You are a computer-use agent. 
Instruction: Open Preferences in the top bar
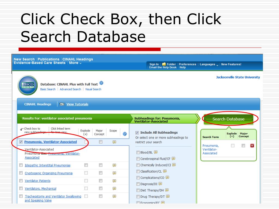[x=187, y=64]
